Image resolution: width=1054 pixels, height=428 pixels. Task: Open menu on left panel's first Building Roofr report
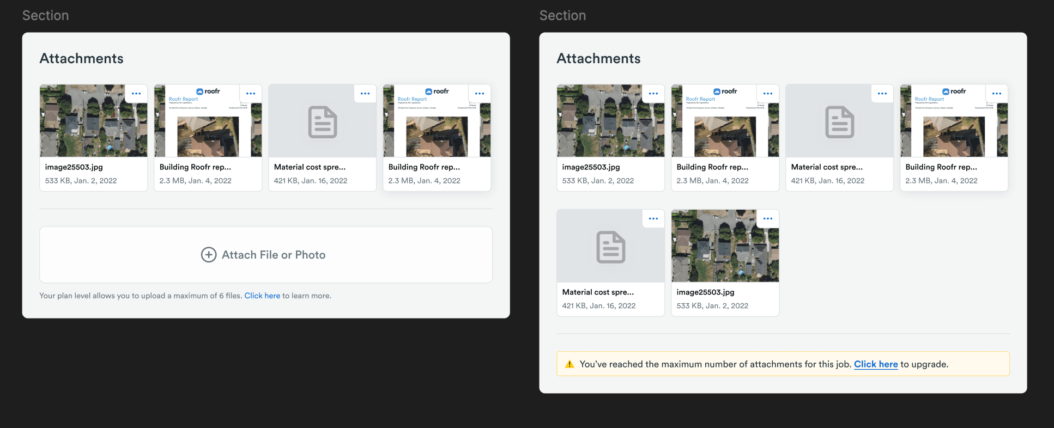251,94
